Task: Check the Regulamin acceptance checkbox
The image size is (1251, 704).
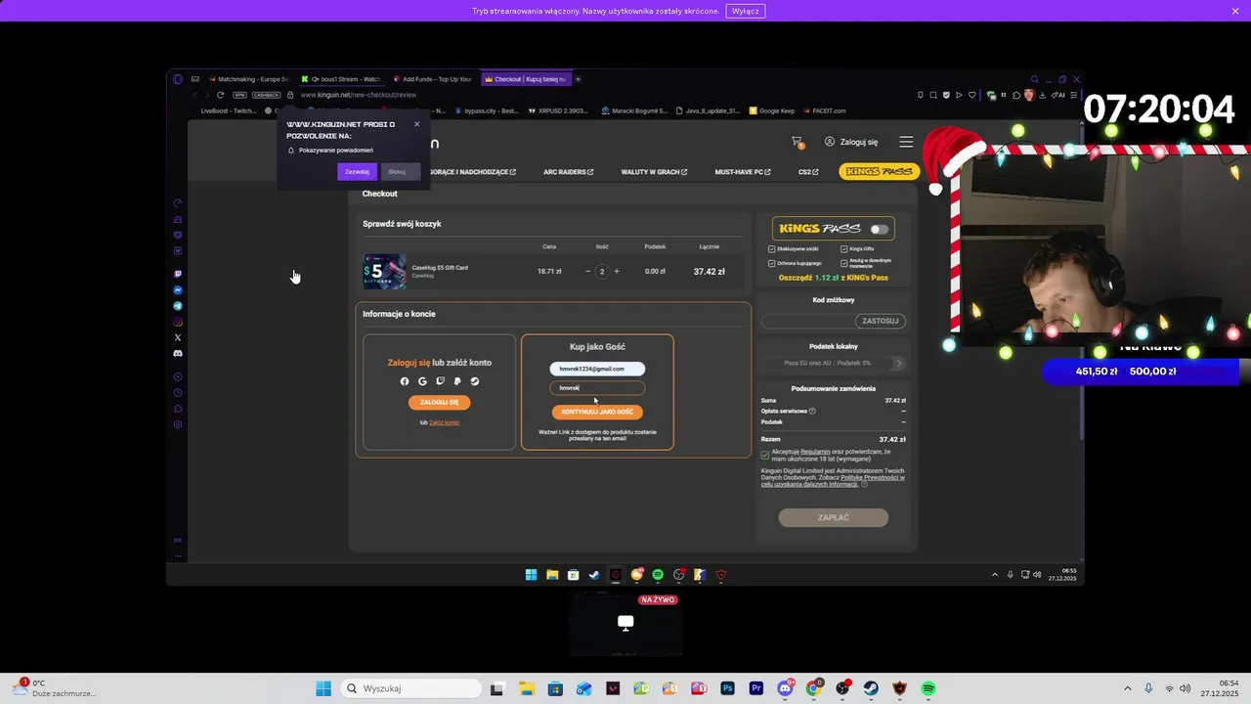Action: (x=765, y=455)
